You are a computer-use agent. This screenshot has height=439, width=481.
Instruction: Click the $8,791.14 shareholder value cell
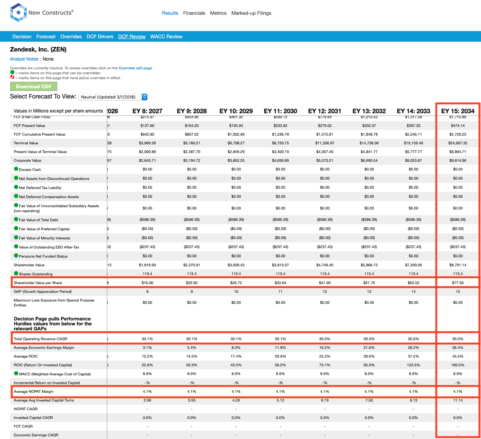coord(458,265)
